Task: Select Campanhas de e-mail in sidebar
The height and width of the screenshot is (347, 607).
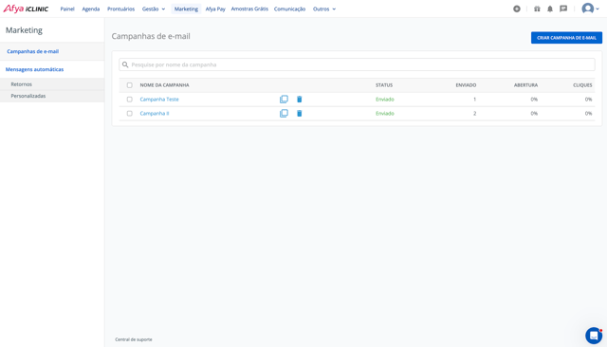Action: [32, 51]
